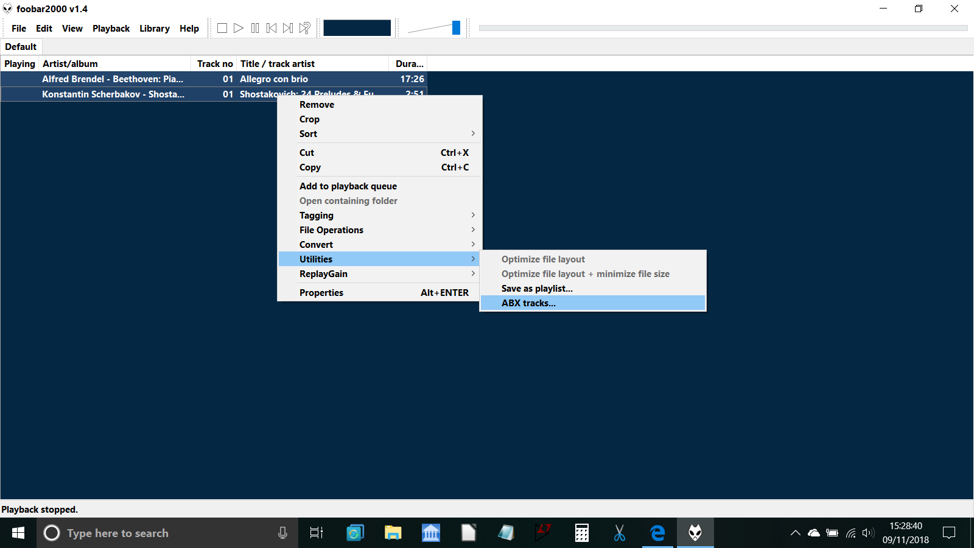Viewport: 974px width, 548px height.
Task: Expand the Convert submenu
Action: pos(380,245)
